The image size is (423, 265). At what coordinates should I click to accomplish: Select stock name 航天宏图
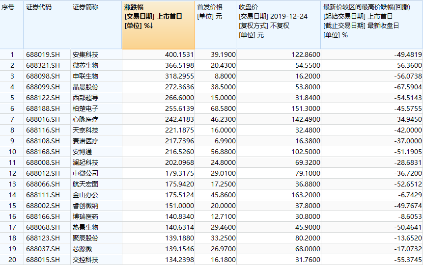pos(85,184)
